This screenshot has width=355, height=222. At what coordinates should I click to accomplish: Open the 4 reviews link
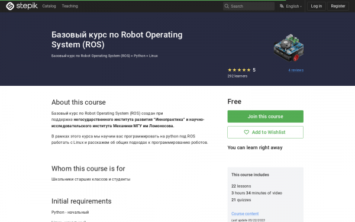296,70
